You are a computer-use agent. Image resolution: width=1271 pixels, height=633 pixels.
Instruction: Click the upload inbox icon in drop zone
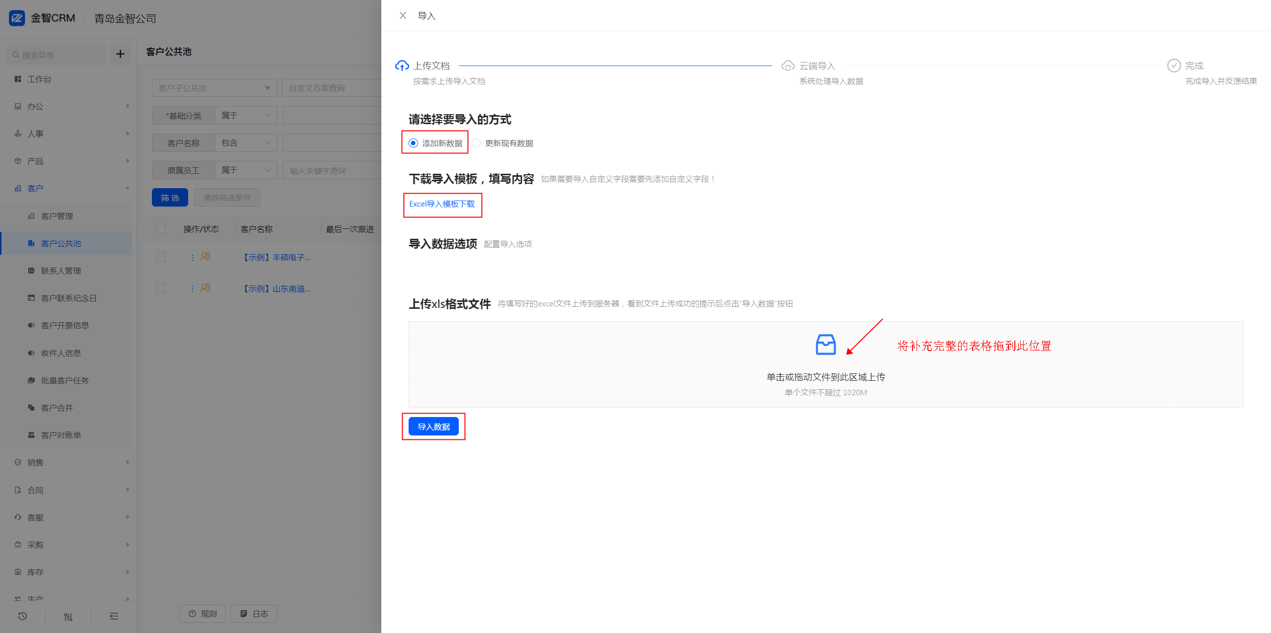(826, 345)
